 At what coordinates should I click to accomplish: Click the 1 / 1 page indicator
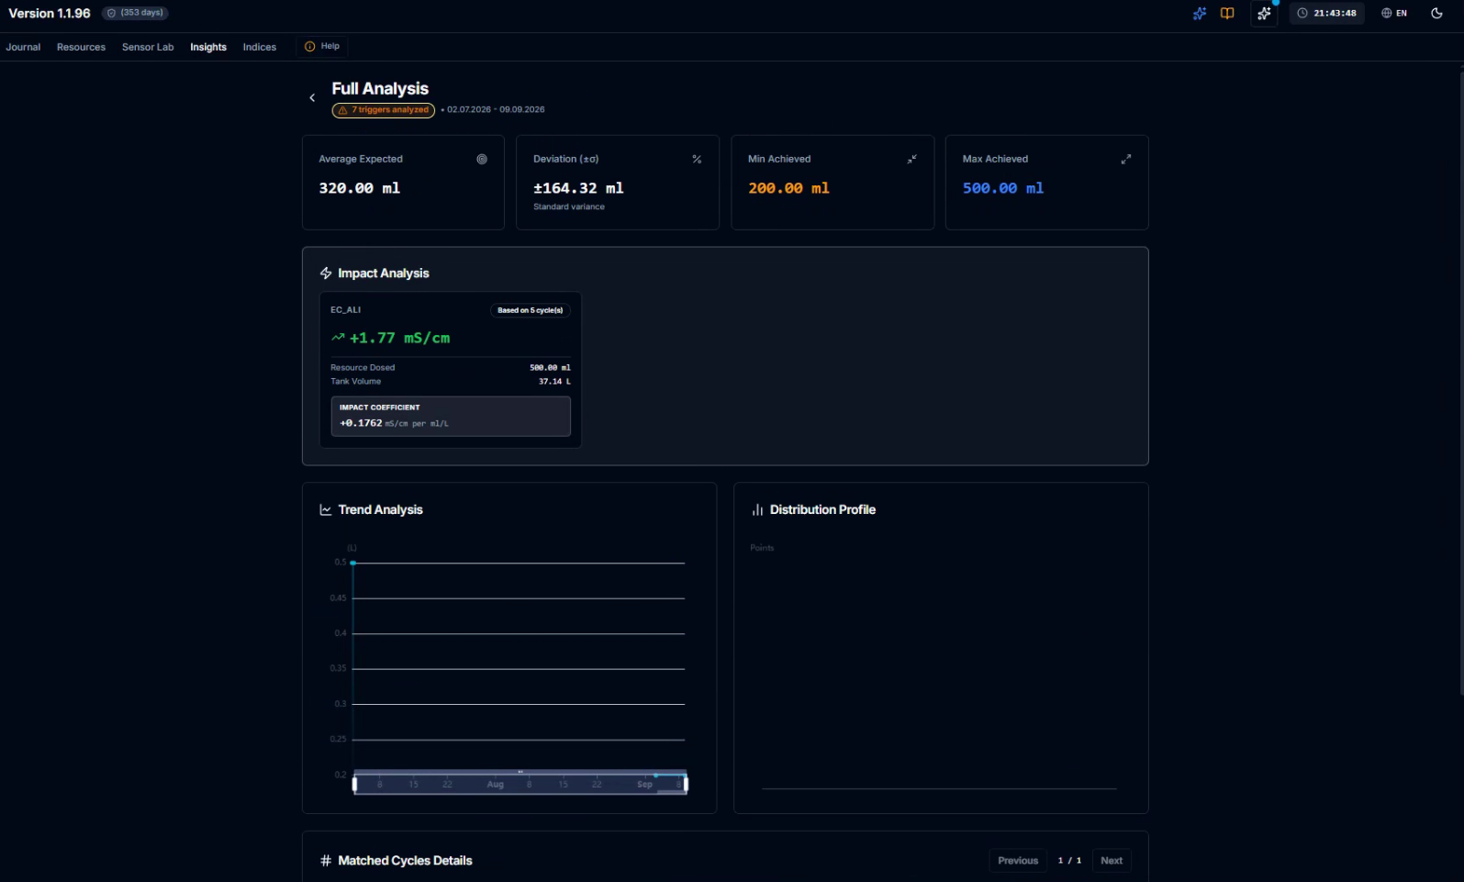(1069, 861)
